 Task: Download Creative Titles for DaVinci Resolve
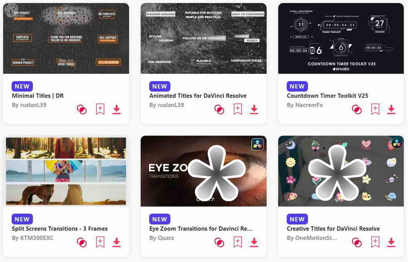click(391, 242)
